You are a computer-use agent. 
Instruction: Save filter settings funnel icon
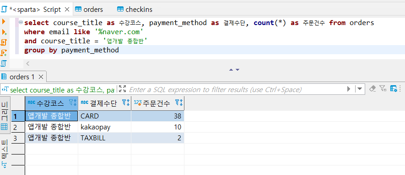click(383, 89)
